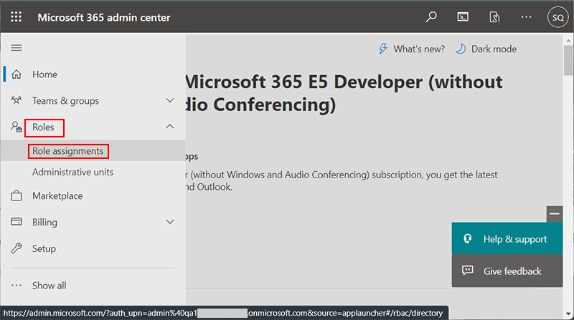Minimize the help widget with dash button

coord(554,214)
